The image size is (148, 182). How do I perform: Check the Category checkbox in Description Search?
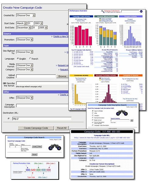(93, 115)
